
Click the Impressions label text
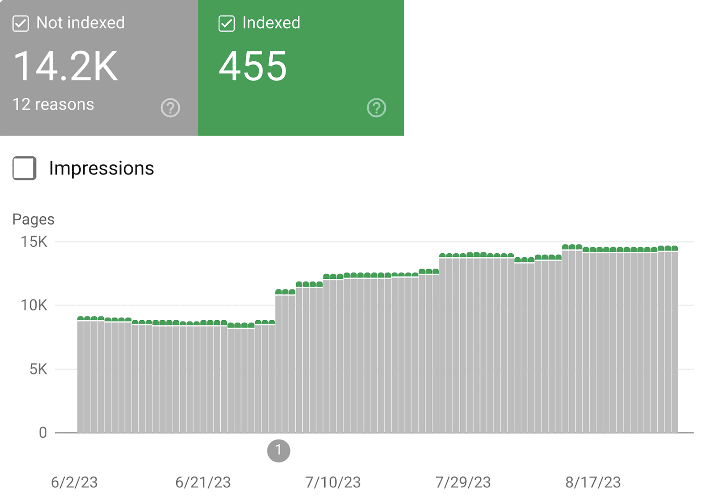click(x=101, y=168)
